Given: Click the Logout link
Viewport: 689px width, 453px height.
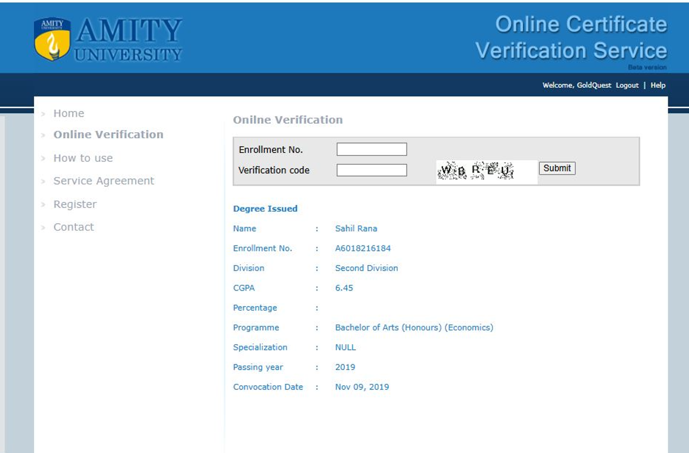Looking at the screenshot, I should point(627,86).
